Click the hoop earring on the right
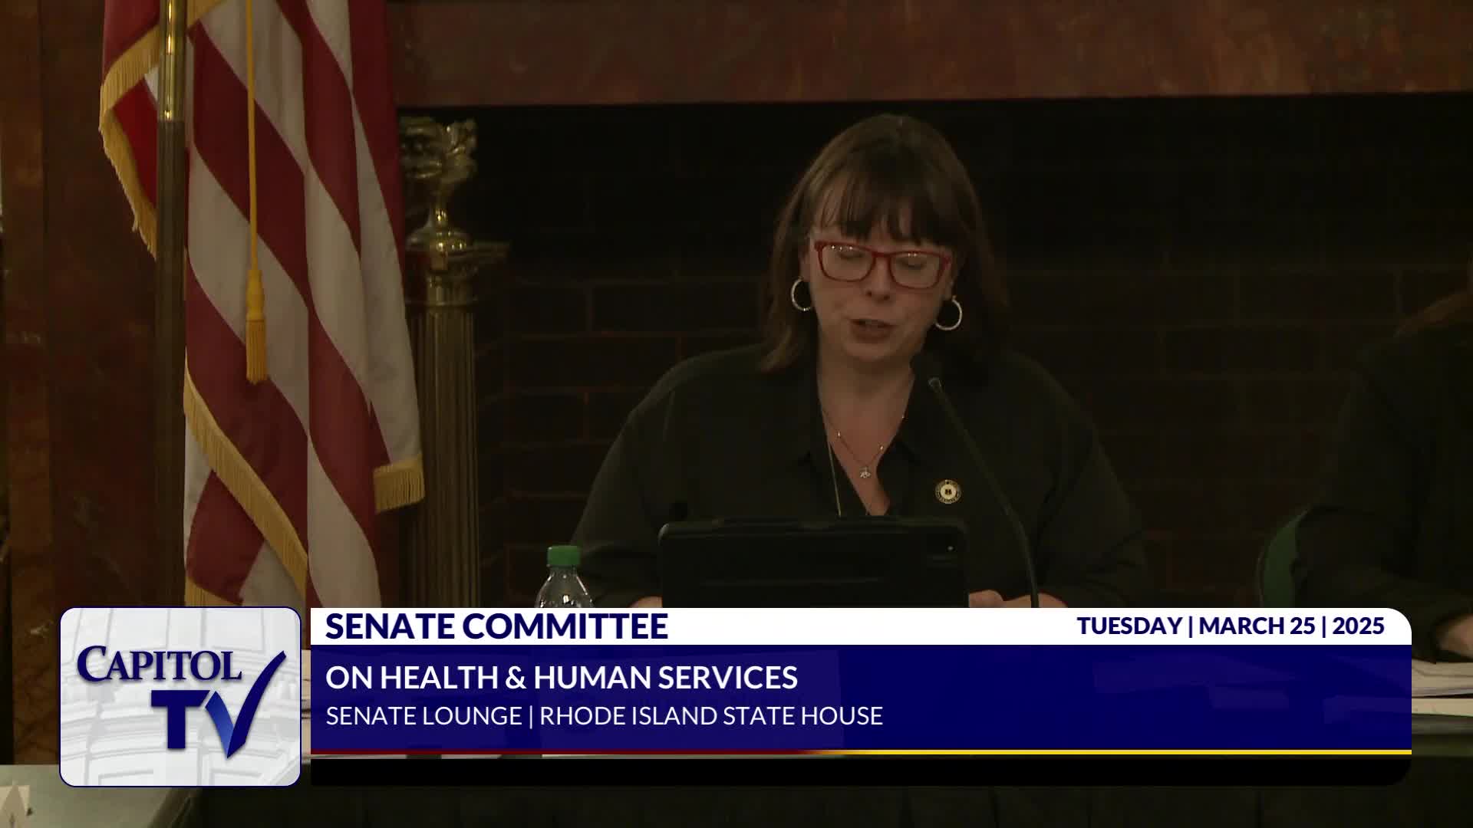This screenshot has height=828, width=1473. (x=949, y=314)
